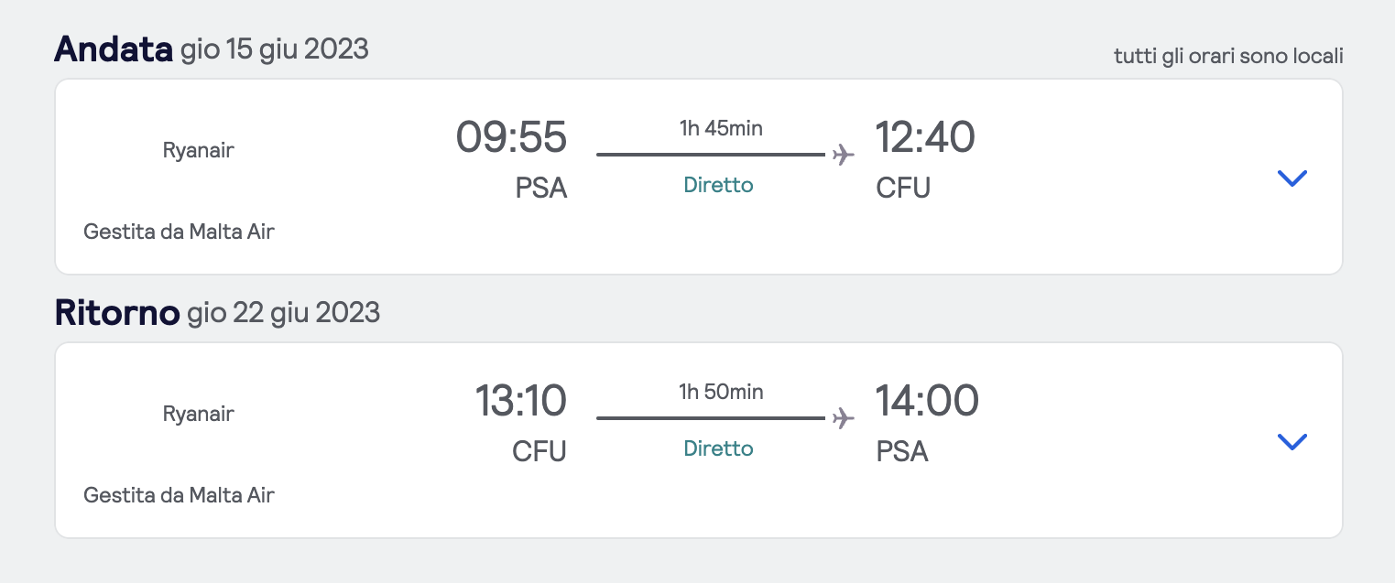This screenshot has height=583, width=1395.
Task: Click the Ritorno heading
Action: click(117, 312)
